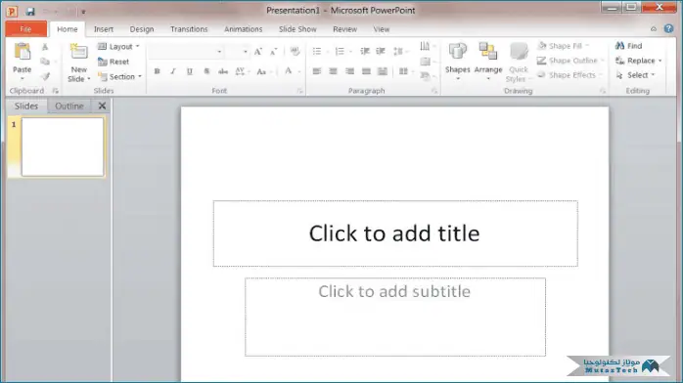The height and width of the screenshot is (383, 683).
Task: Click the Align Text icon in Paragraph group
Action: [x=425, y=62]
